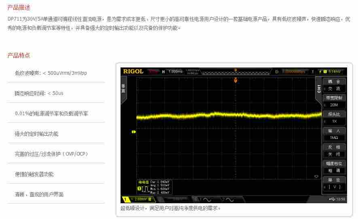This screenshot has width=358, height=219.
Task: Click the yellow channel 1 ground marker
Action: coord(133,132)
